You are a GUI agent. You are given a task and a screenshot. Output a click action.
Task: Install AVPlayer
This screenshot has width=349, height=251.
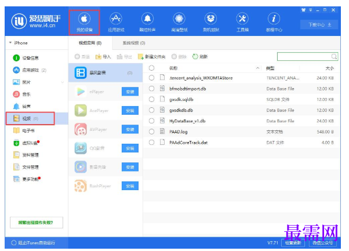click(x=130, y=129)
